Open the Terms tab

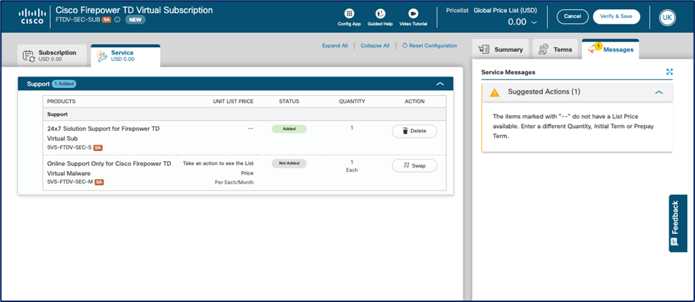(556, 49)
